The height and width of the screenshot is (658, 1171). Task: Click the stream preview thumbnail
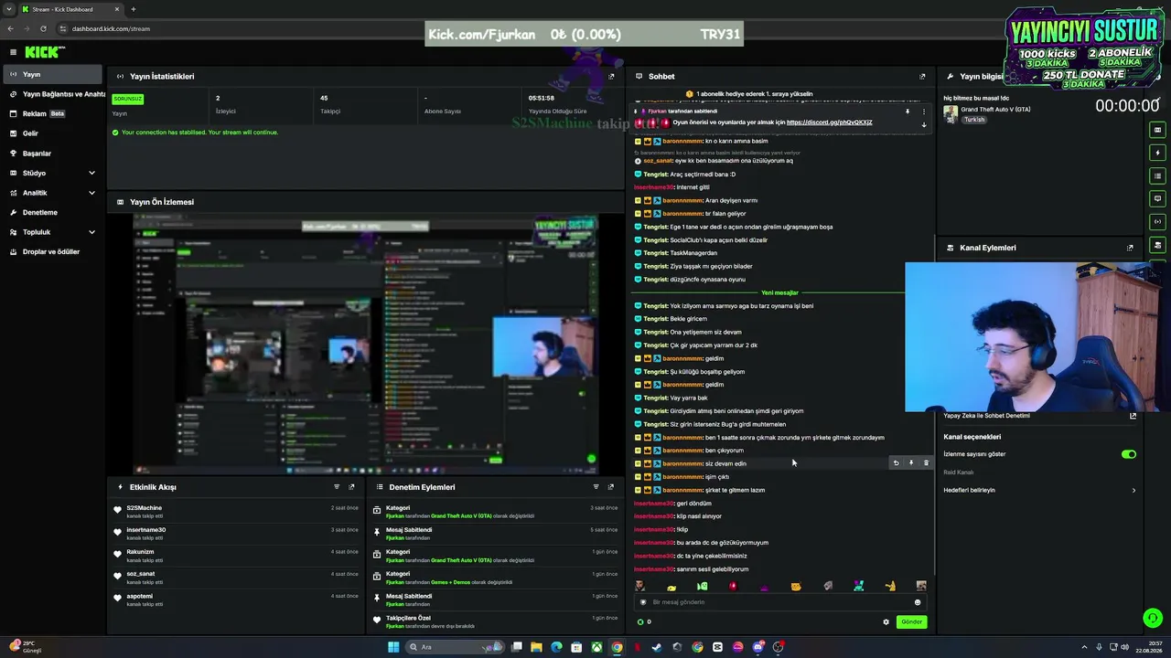366,345
